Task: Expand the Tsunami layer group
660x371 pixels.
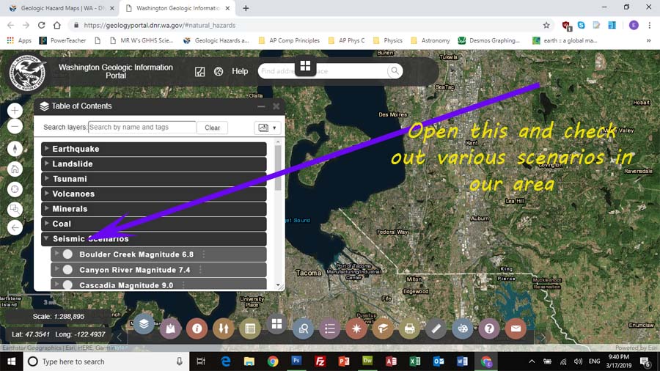Action: pos(47,179)
